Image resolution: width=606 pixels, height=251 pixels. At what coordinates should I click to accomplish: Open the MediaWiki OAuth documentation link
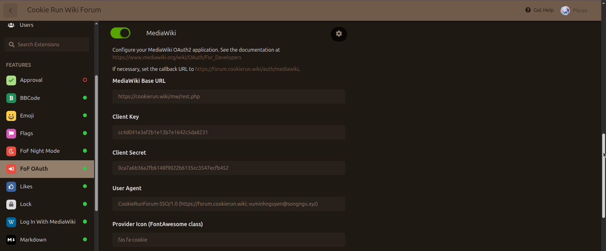pyautogui.click(x=177, y=57)
